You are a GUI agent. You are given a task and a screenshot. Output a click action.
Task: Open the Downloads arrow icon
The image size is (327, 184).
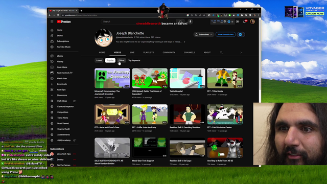pos(52,84)
